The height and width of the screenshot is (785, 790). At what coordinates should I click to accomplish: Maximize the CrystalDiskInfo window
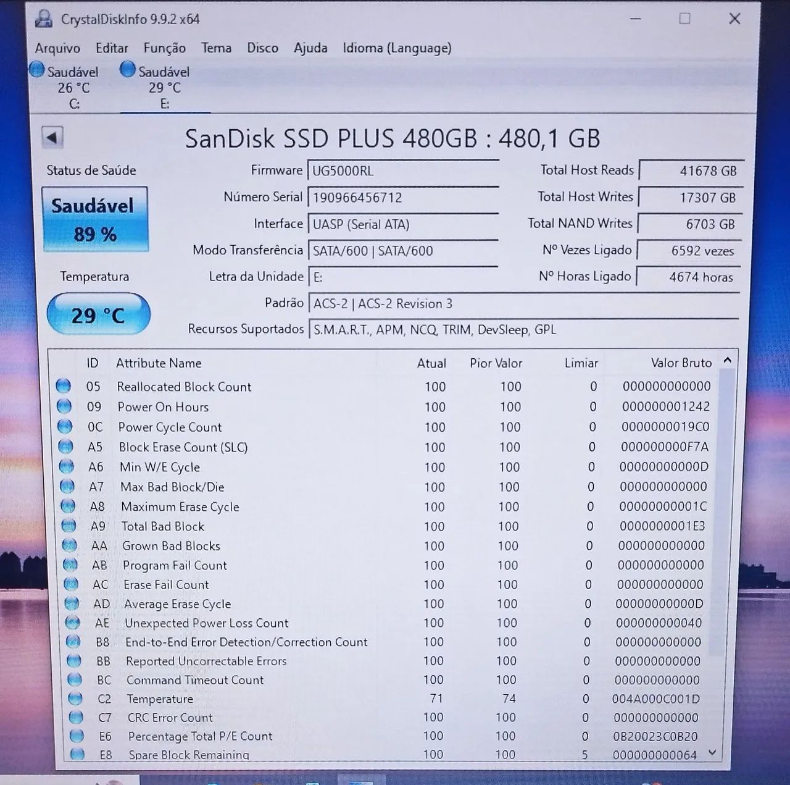tap(684, 19)
